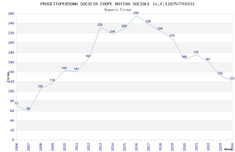
Task: Click the x-axis year label 2018
Action: click(160, 147)
